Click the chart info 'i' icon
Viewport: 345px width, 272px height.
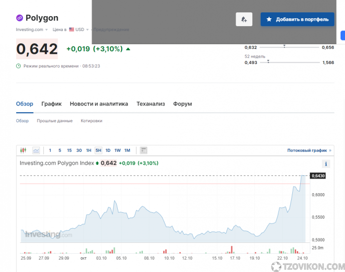click(x=326, y=164)
